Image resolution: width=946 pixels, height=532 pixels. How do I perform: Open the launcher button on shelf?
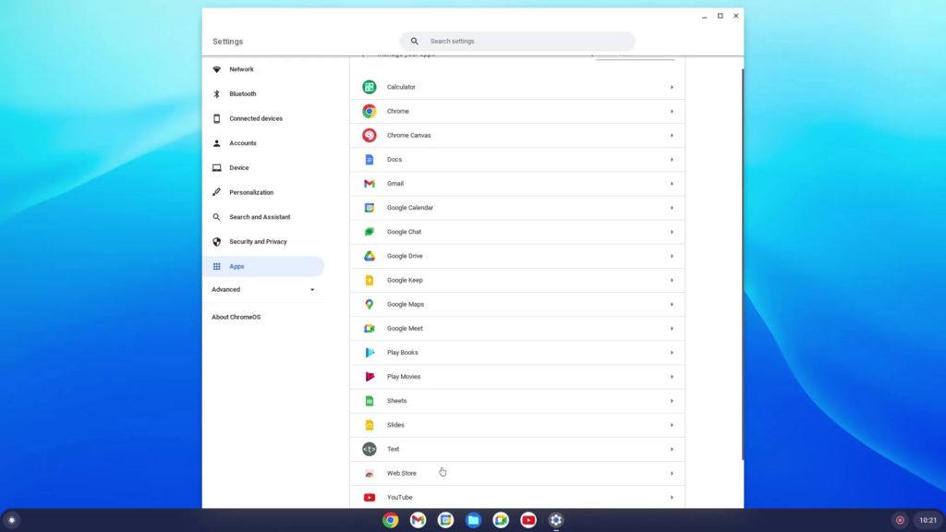pos(11,520)
